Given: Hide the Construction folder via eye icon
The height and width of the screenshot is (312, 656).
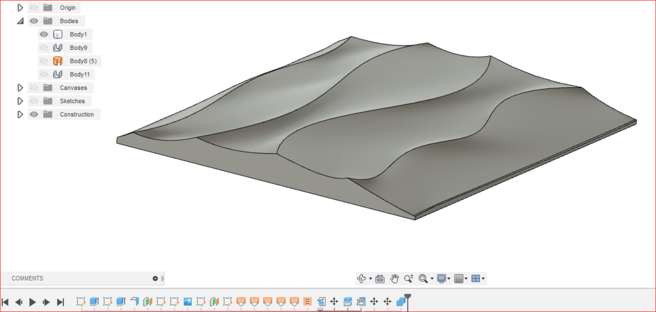Looking at the screenshot, I should tap(34, 114).
